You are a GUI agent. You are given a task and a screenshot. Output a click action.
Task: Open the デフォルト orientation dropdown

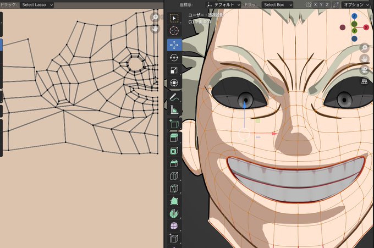tap(223, 5)
